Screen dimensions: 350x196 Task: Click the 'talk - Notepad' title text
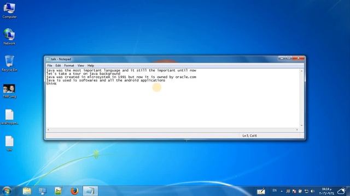tap(61, 59)
